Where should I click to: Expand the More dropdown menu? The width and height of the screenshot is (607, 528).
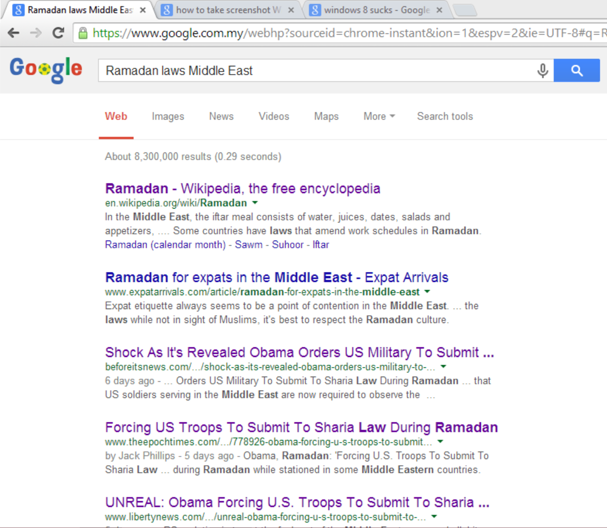coord(379,116)
